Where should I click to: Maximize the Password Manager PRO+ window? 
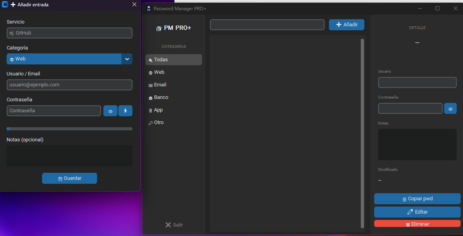[x=437, y=9]
